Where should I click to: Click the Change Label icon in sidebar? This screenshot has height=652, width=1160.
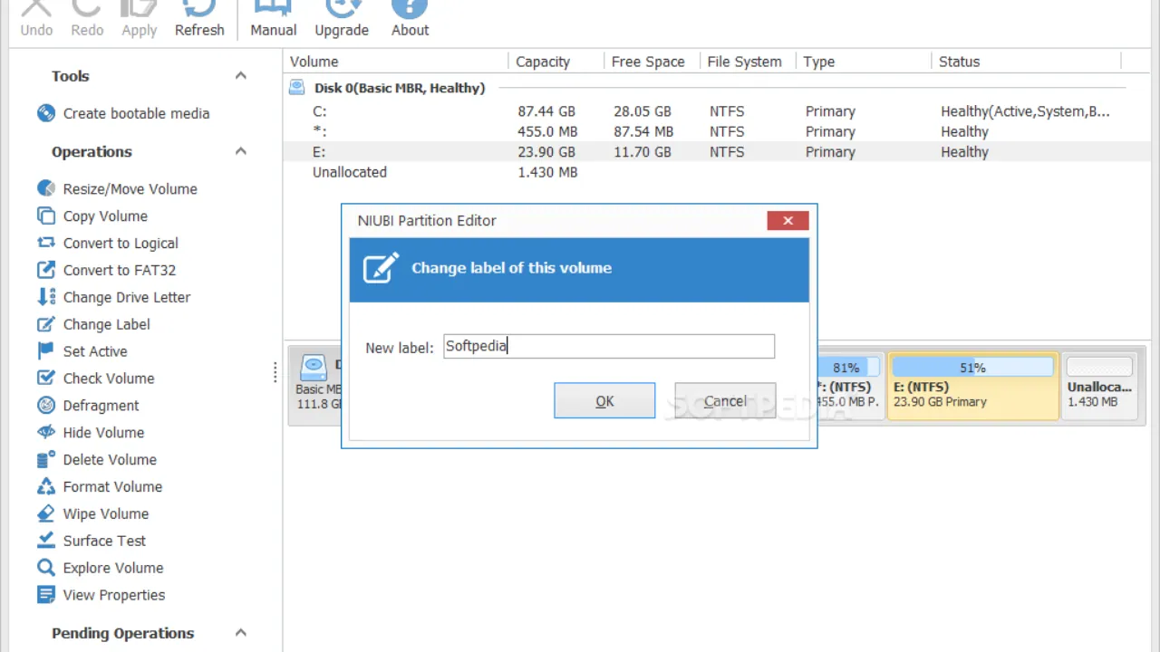(x=46, y=324)
